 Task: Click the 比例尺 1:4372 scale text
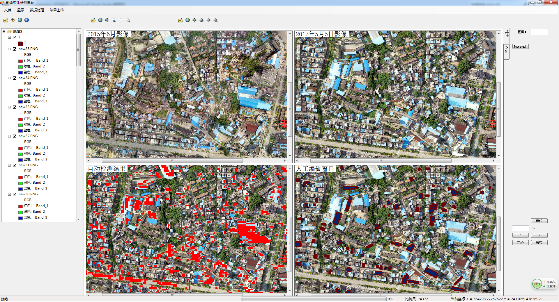click(x=416, y=299)
